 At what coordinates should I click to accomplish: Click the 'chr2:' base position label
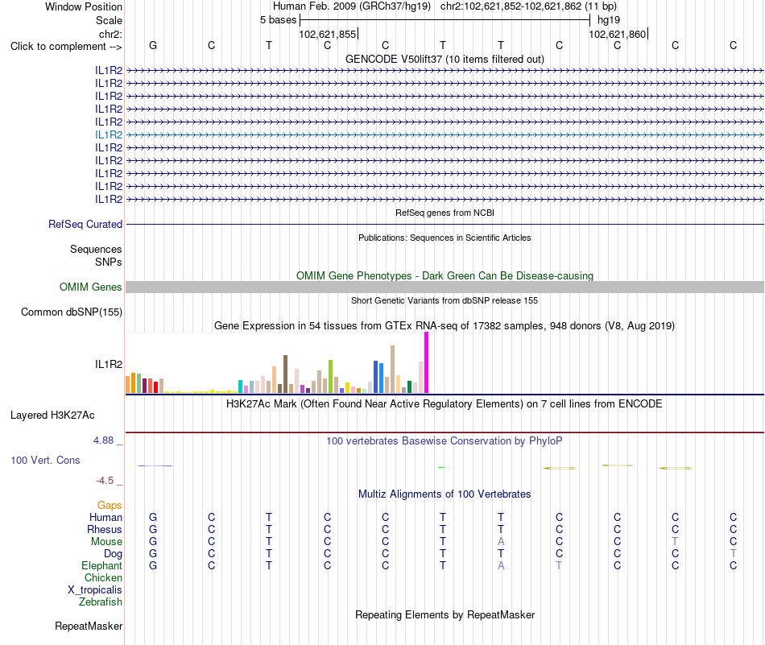click(x=111, y=34)
